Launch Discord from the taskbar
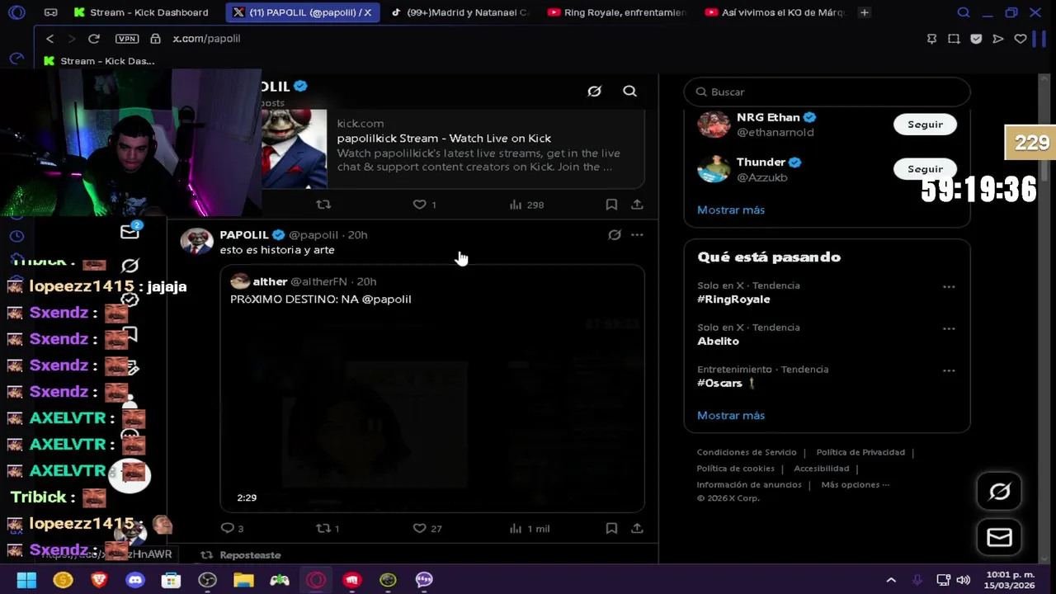1056x594 pixels. (x=134, y=580)
